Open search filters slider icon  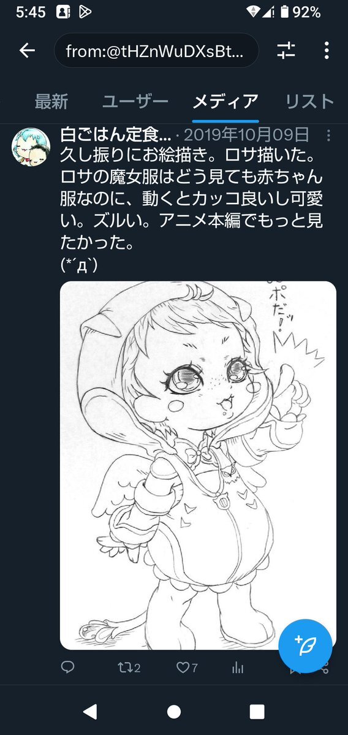click(x=286, y=50)
